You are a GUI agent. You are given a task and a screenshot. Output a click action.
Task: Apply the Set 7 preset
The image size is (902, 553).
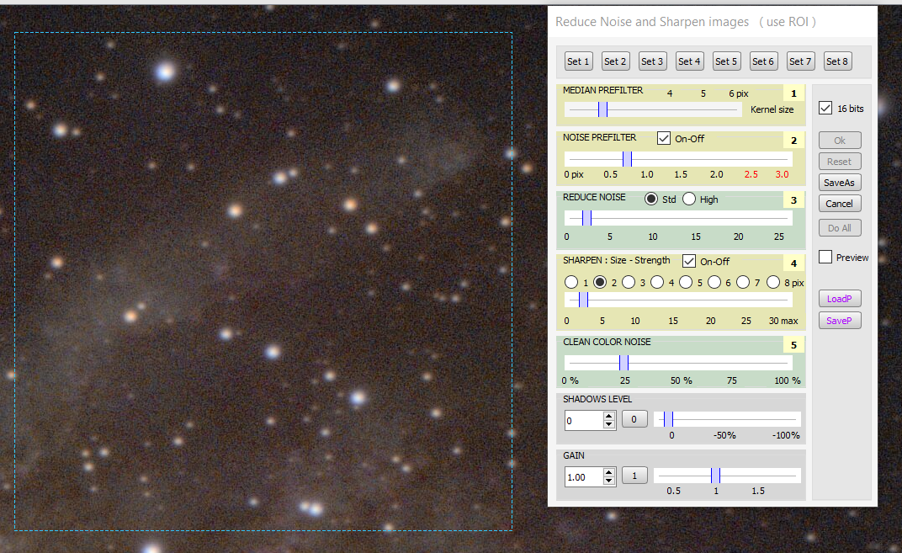click(x=800, y=61)
